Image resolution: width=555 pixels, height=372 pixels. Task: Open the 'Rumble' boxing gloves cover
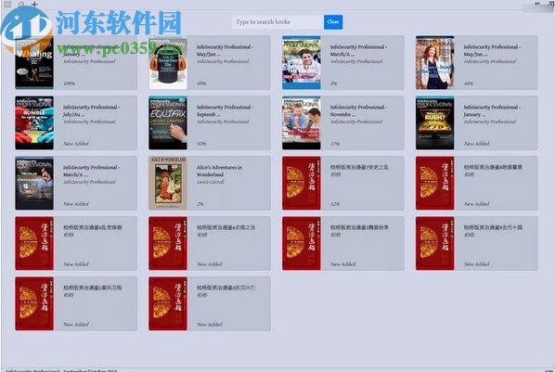34,122
